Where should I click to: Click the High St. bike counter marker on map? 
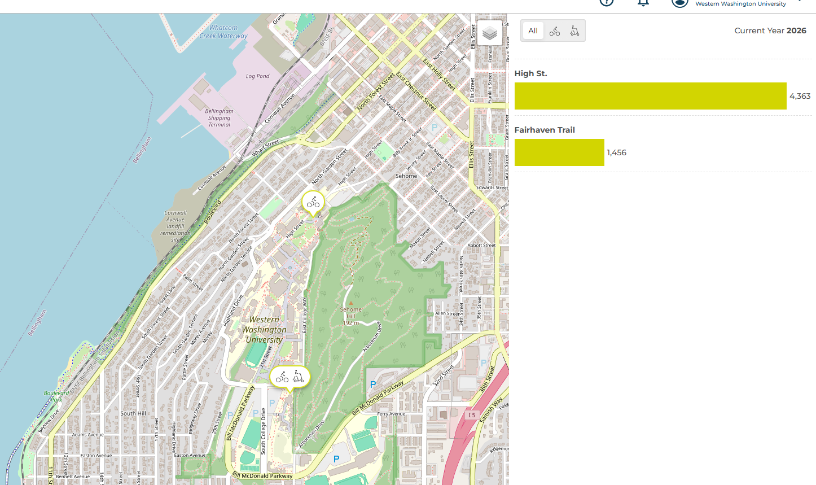pyautogui.click(x=313, y=203)
